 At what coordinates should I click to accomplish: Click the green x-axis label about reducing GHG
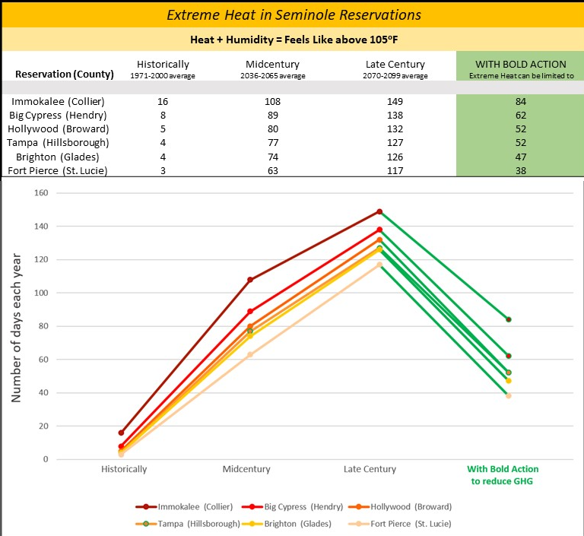pyautogui.click(x=509, y=474)
